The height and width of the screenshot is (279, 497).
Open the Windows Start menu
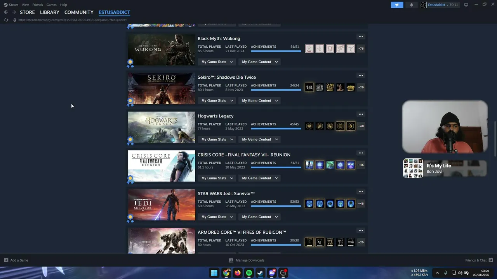[x=214, y=273]
